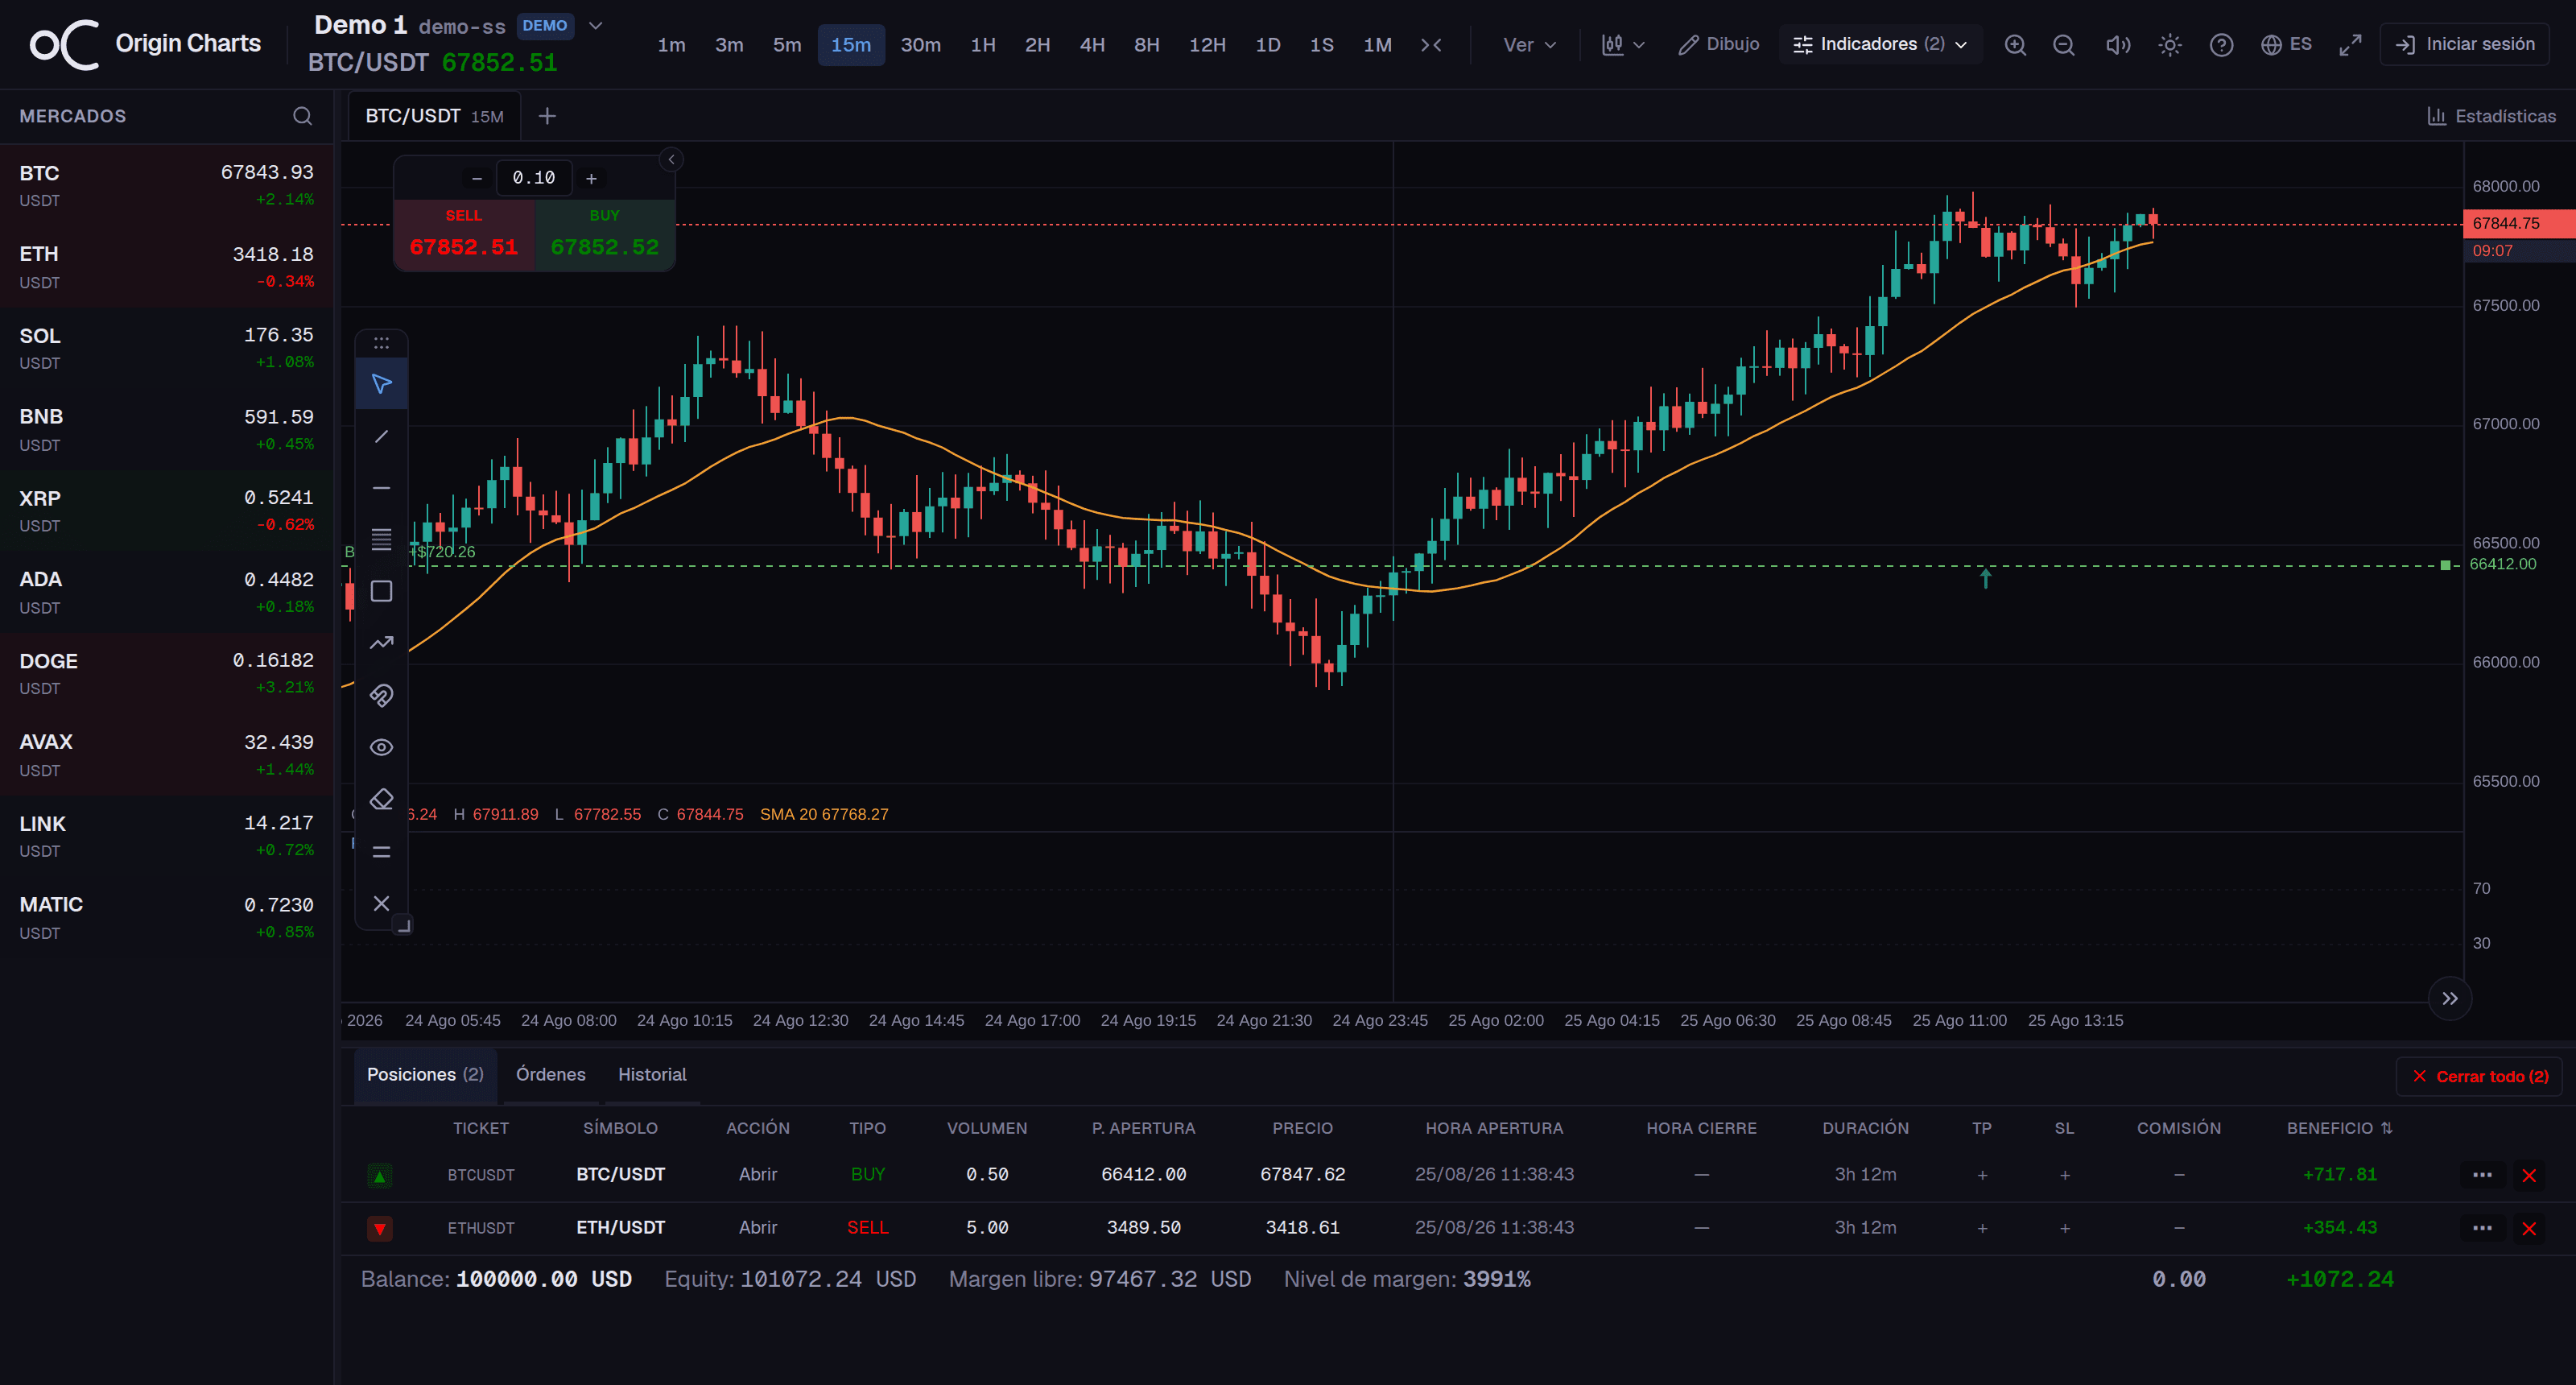Viewport: 2576px width, 1385px height.
Task: Switch to the Historial tab
Action: [652, 1074]
